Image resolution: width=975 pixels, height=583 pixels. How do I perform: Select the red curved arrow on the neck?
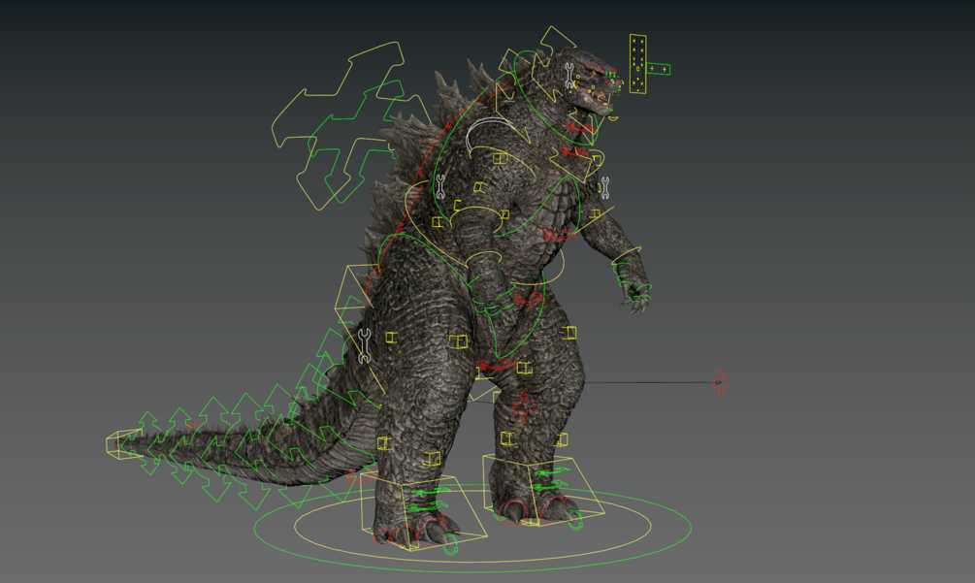tap(573, 151)
